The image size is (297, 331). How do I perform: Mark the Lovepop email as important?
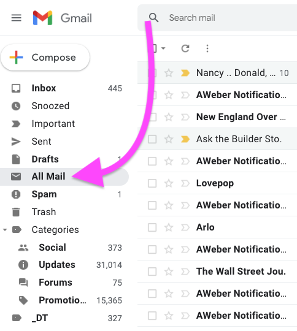[x=185, y=183]
